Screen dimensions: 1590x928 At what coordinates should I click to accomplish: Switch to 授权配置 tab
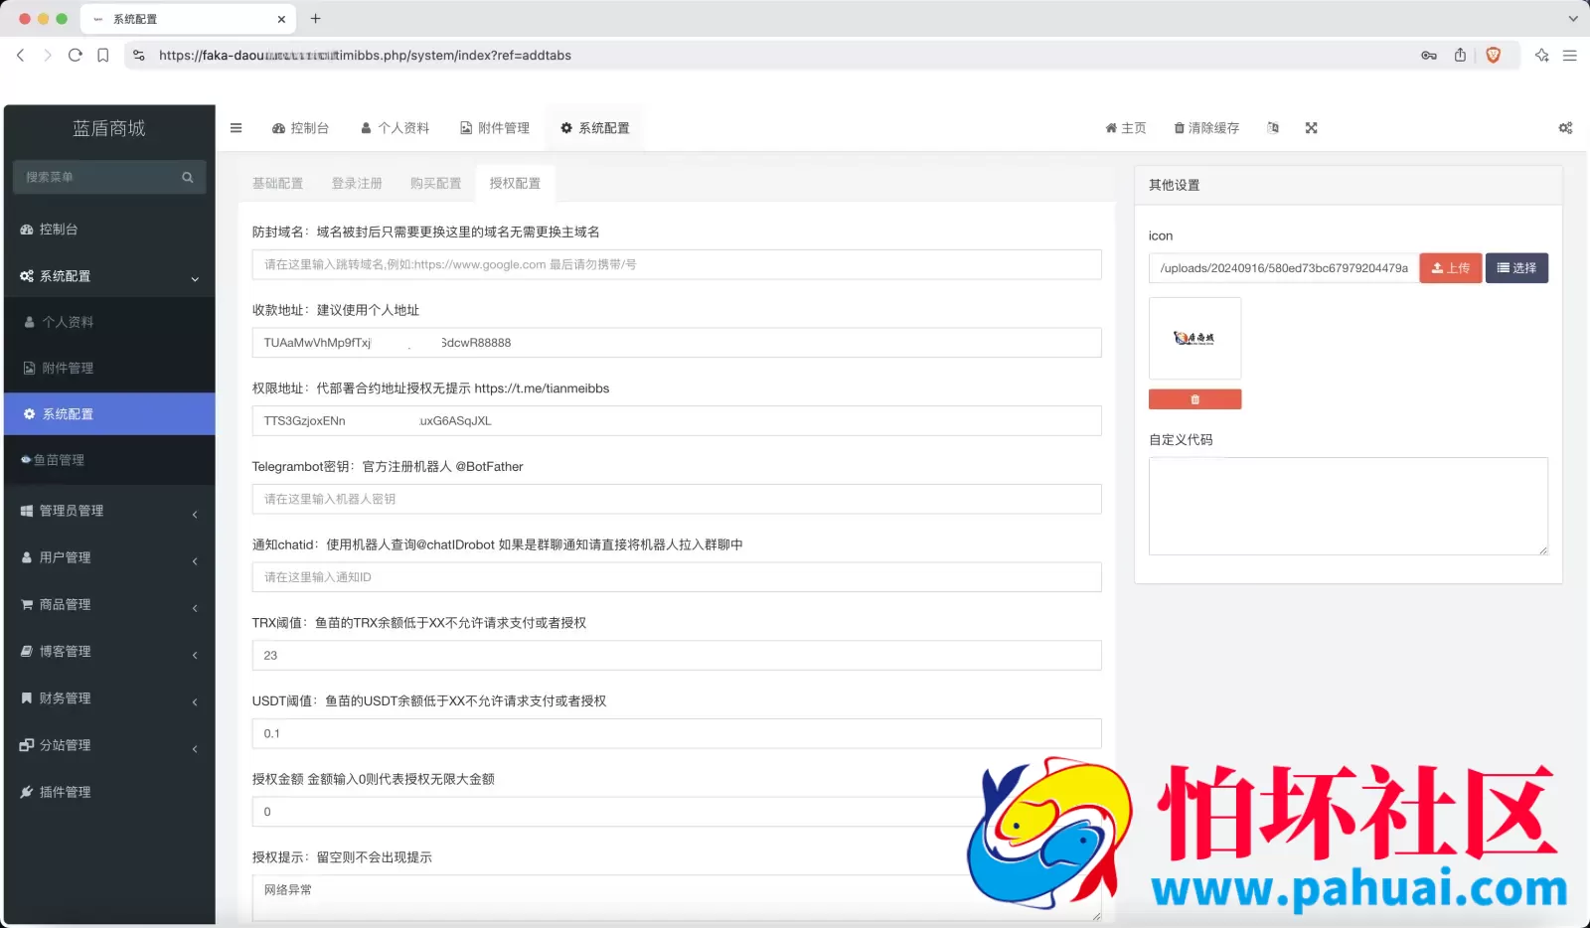tap(515, 184)
